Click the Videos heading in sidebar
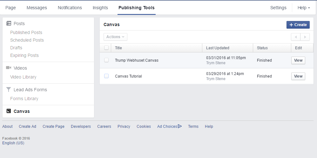 click(20, 68)
